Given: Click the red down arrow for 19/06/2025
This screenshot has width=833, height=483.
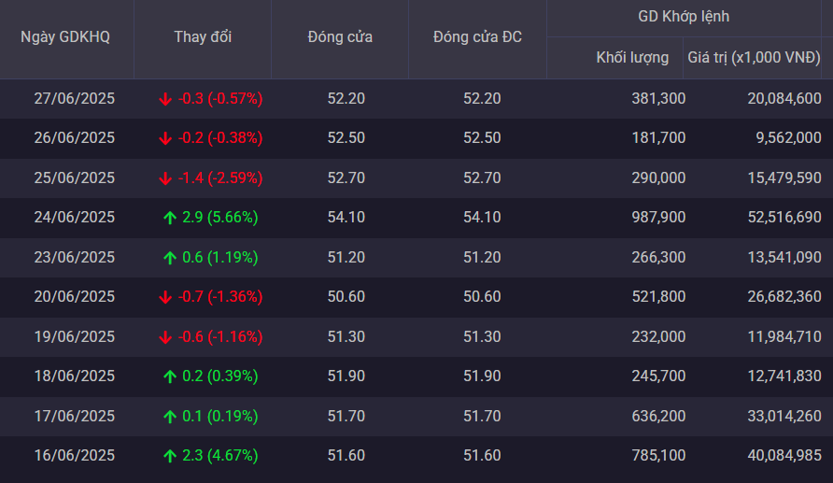Looking at the screenshot, I should 166,336.
